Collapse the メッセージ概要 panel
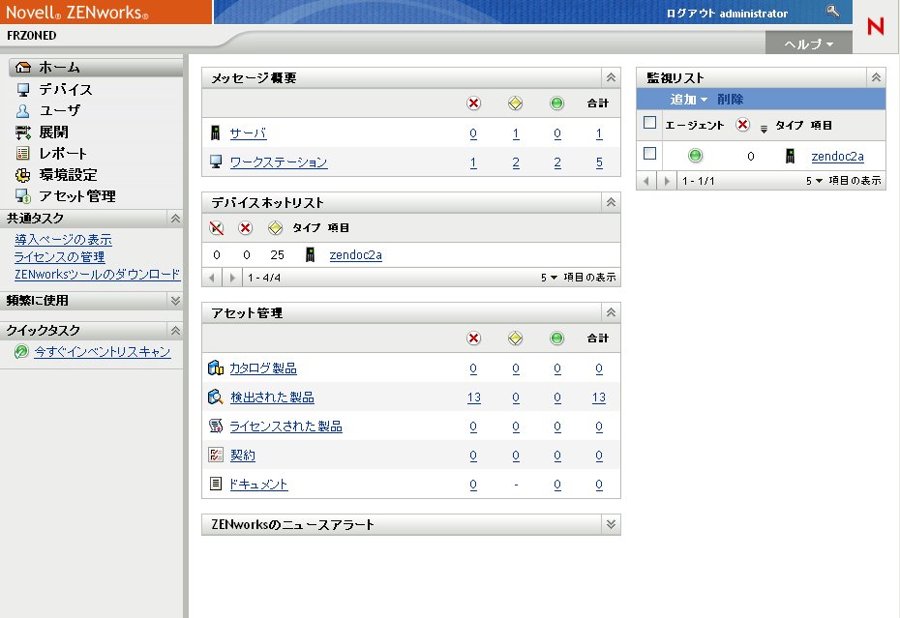Screen dimensions: 900x618 click(x=612, y=77)
